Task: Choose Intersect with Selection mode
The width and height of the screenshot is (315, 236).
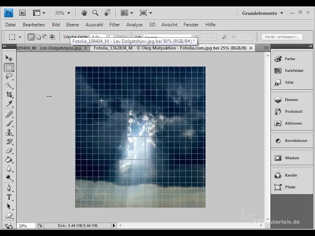Action: click(x=52, y=37)
